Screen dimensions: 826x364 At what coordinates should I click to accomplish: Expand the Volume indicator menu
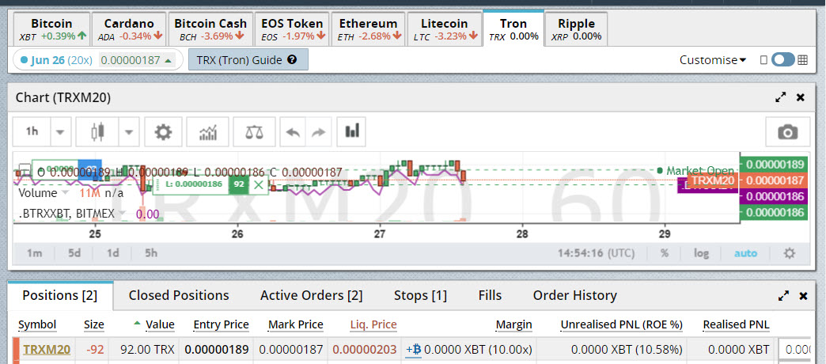(x=66, y=193)
